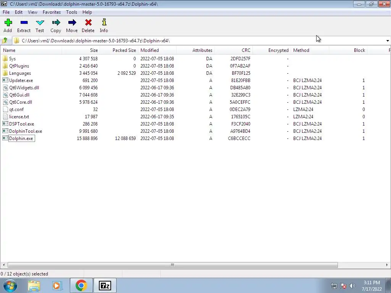This screenshot has width=391, height=293.
Task: Select the DolphinTool.exe file icon
Action: point(5,131)
